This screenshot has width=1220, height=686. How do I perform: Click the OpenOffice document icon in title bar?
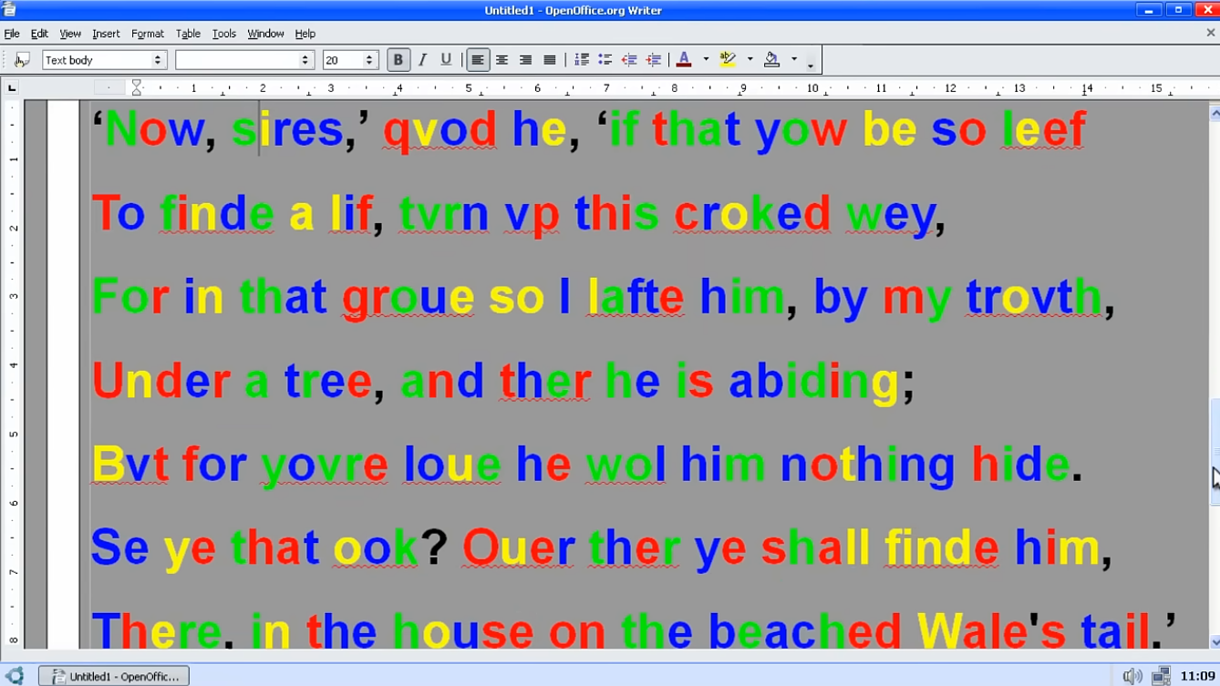tap(9, 10)
